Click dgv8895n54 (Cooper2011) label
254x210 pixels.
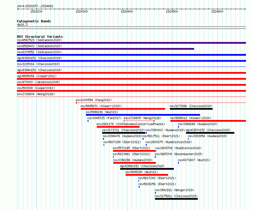coord(37,76)
